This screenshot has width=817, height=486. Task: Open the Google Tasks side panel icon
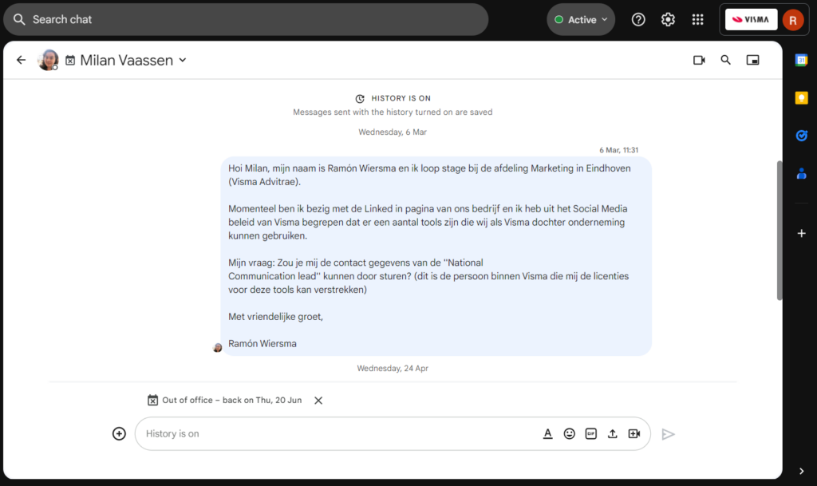point(801,136)
